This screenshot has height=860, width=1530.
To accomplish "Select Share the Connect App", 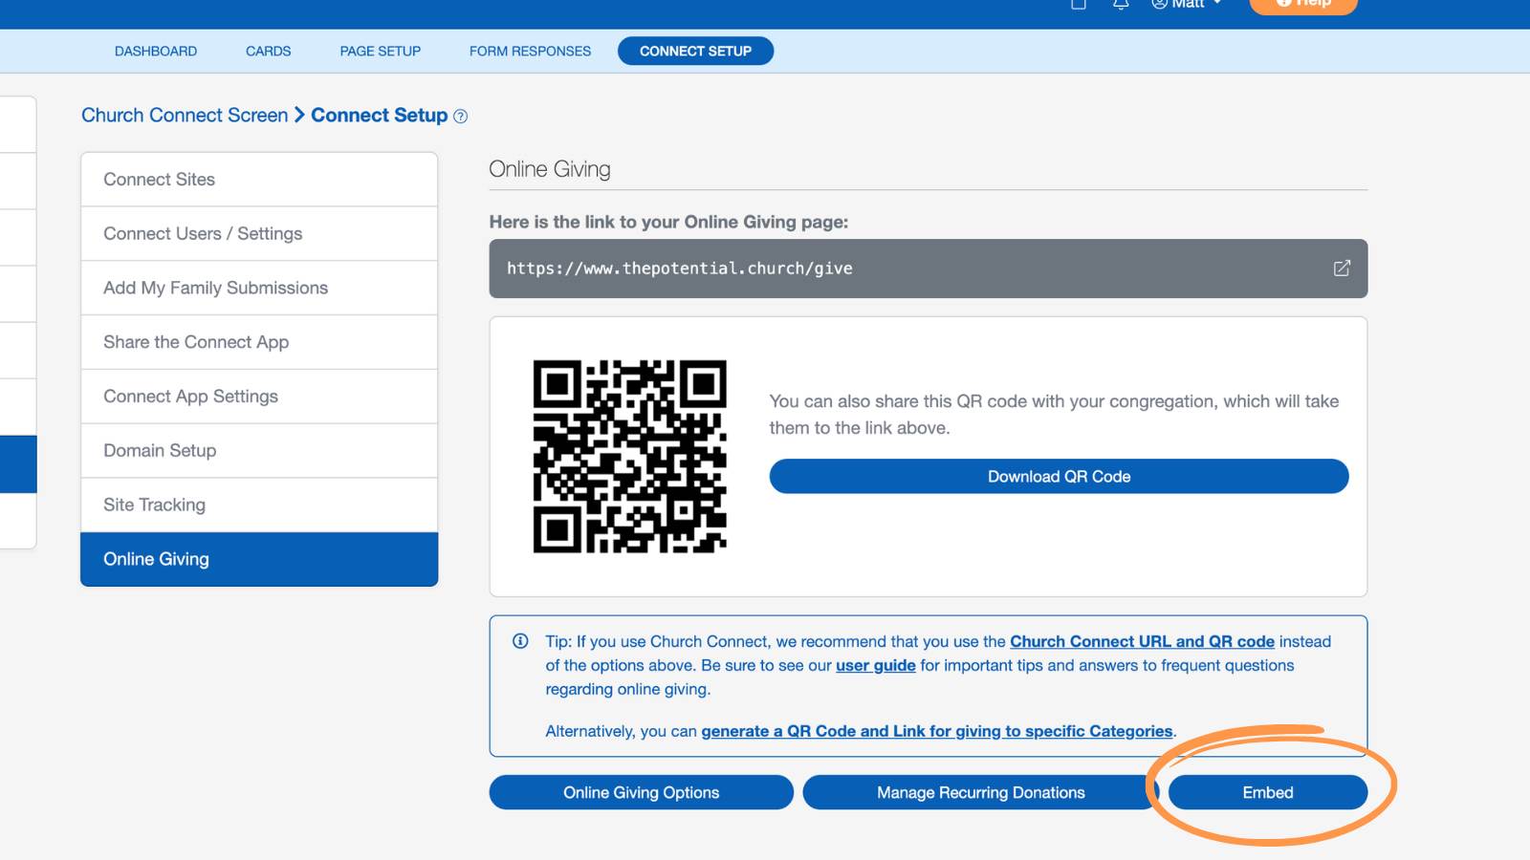I will pyautogui.click(x=259, y=342).
